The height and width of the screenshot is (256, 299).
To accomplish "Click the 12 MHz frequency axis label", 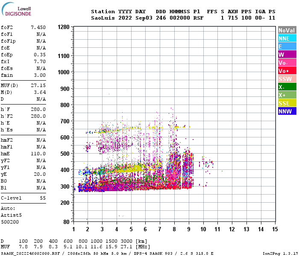I will coord(232,229).
